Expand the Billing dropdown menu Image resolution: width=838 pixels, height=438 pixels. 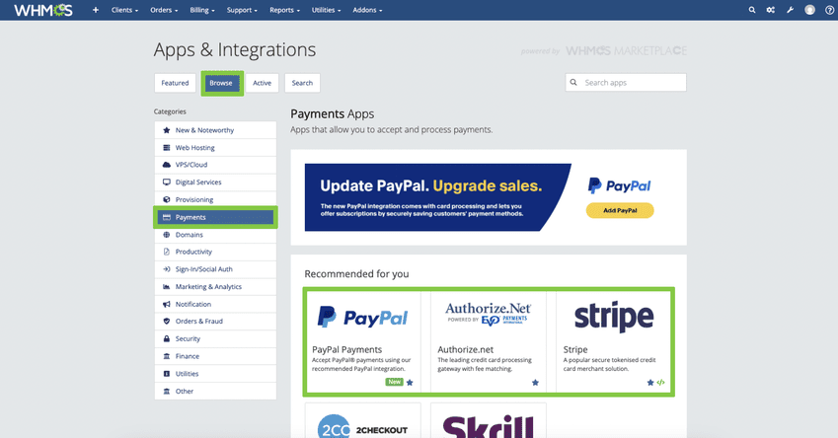(202, 10)
